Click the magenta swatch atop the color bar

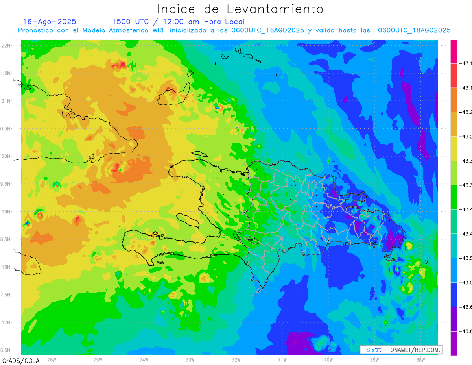454,51
